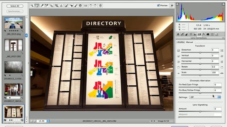This screenshot has width=227, height=127.
Task: Open the zoom level dropdown
Action: 48,121
